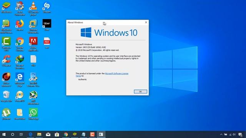Open BlueStacks from the taskbar
This screenshot has width=246, height=138.
pyautogui.click(x=75, y=135)
